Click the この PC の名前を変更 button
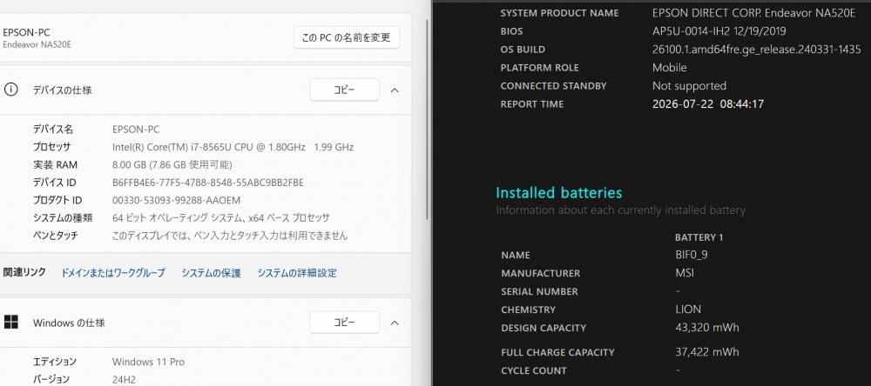Image resolution: width=871 pixels, height=386 pixels. [346, 37]
